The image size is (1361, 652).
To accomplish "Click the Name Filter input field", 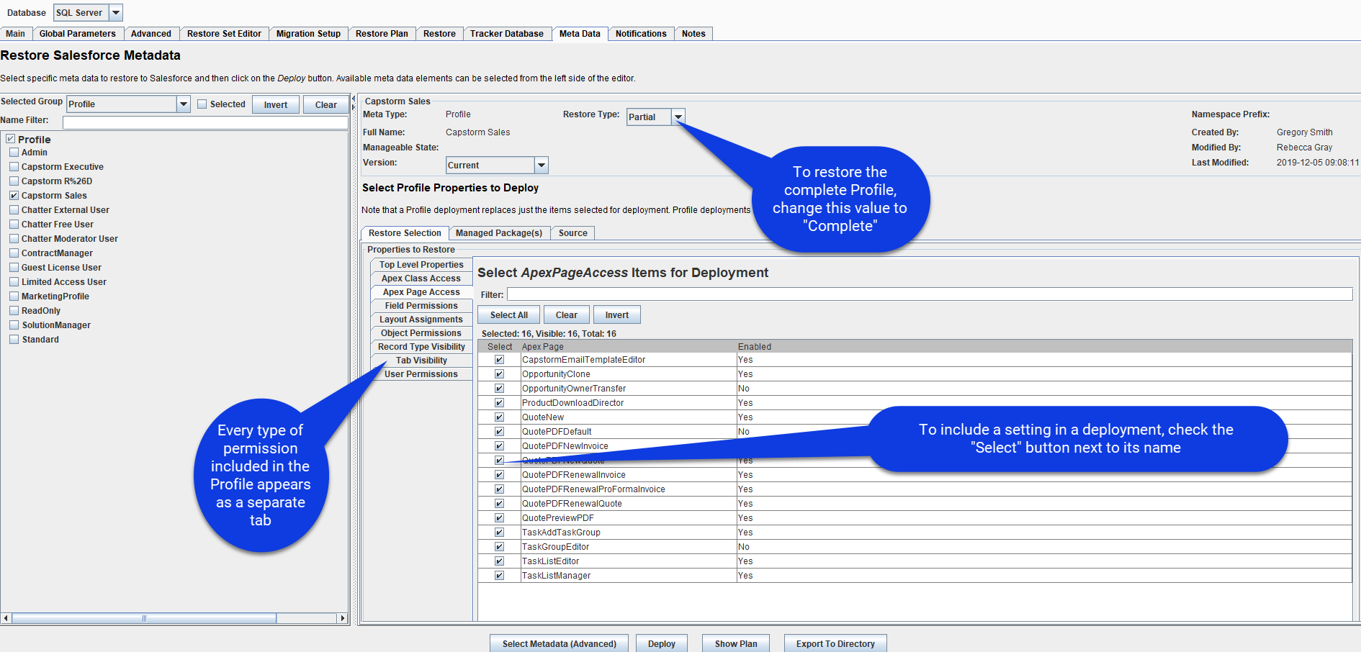I will click(x=205, y=122).
